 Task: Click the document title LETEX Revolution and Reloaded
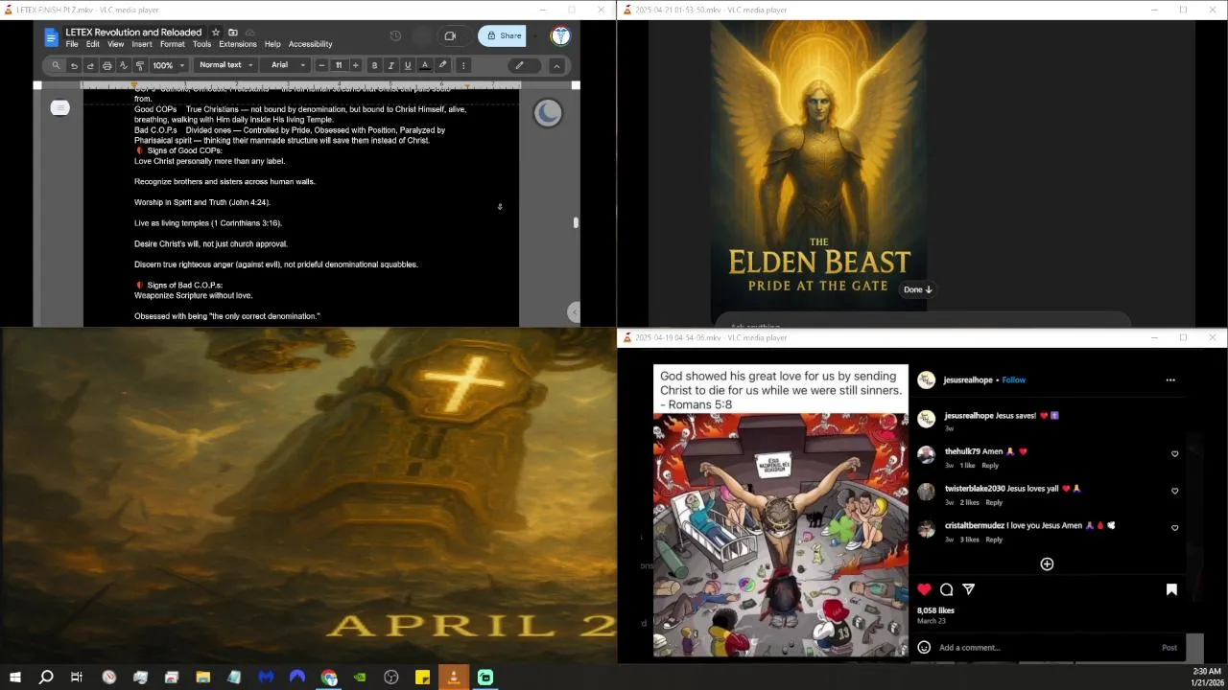pyautogui.click(x=133, y=33)
